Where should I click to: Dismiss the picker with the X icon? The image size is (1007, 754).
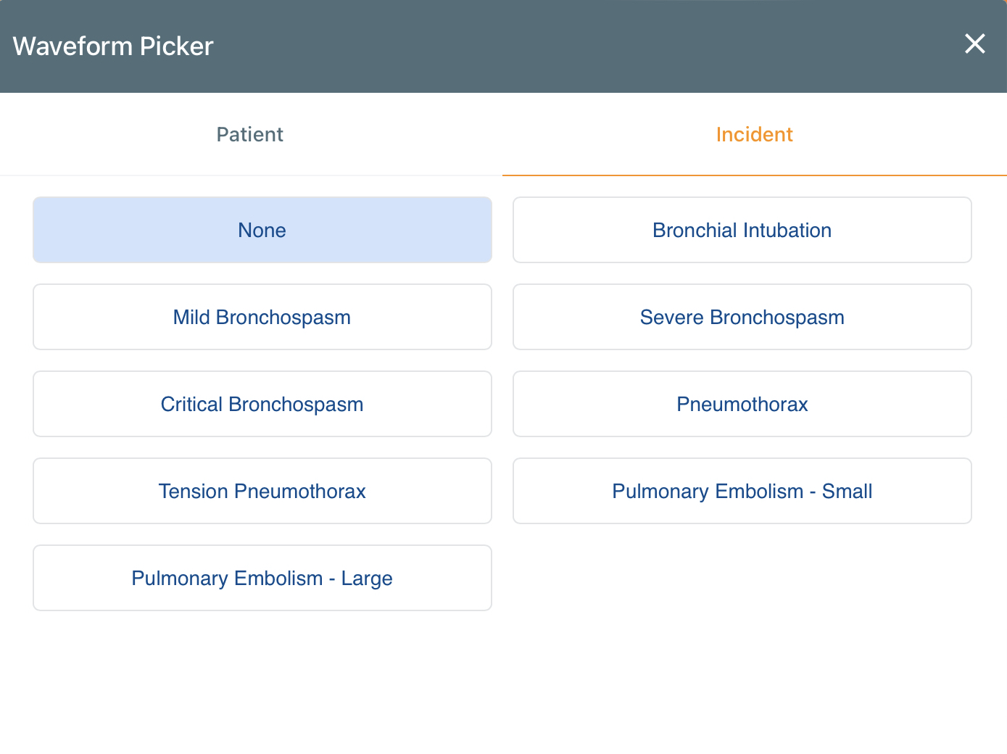[975, 44]
